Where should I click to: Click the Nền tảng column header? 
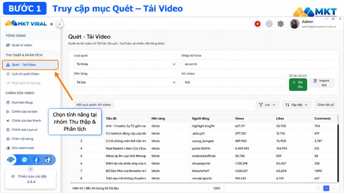coord(158,118)
